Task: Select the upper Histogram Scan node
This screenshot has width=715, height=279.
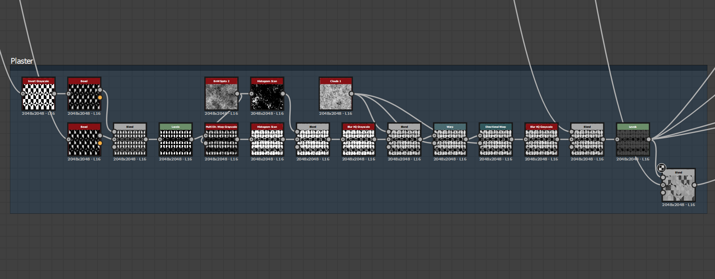Action: [267, 94]
